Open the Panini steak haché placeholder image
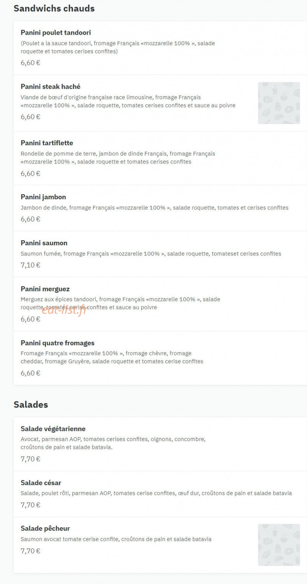307x584 pixels. [x=279, y=103]
